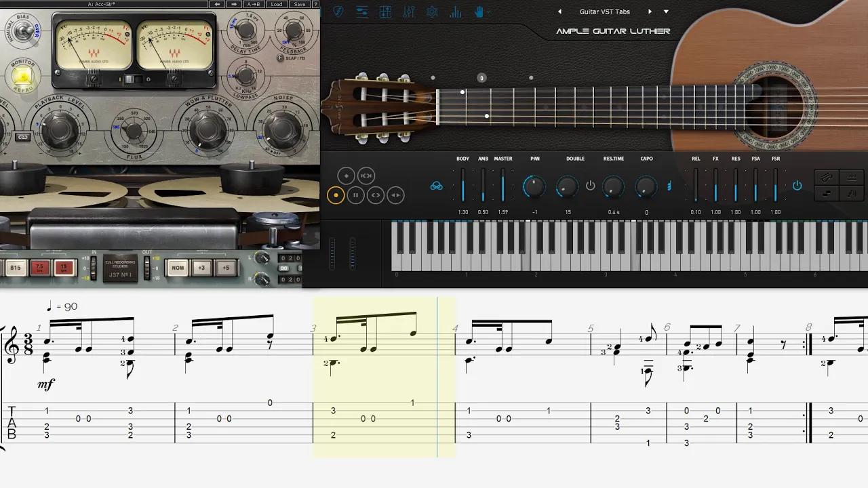The image size is (868, 488).
Task: Toggle the Monitor Repro lit button
Action: 23,75
